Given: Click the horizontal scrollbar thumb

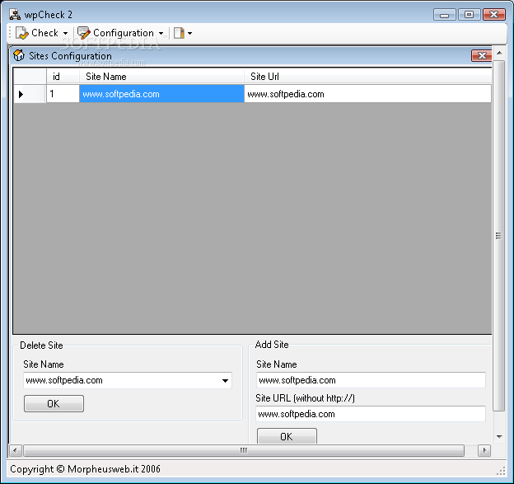Looking at the screenshot, I should pyautogui.click(x=244, y=450).
